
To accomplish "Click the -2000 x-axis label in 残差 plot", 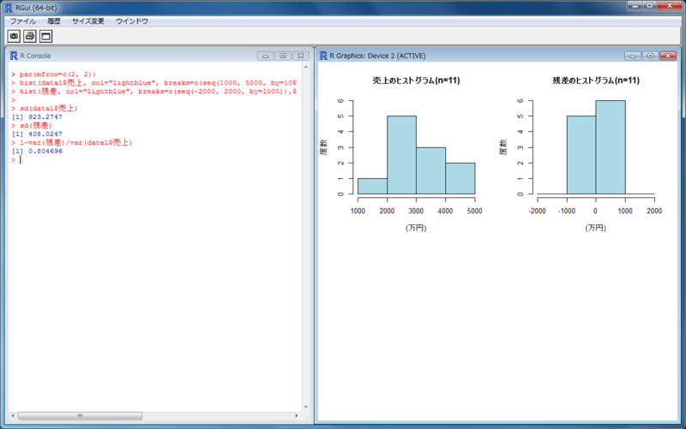I will [538, 211].
